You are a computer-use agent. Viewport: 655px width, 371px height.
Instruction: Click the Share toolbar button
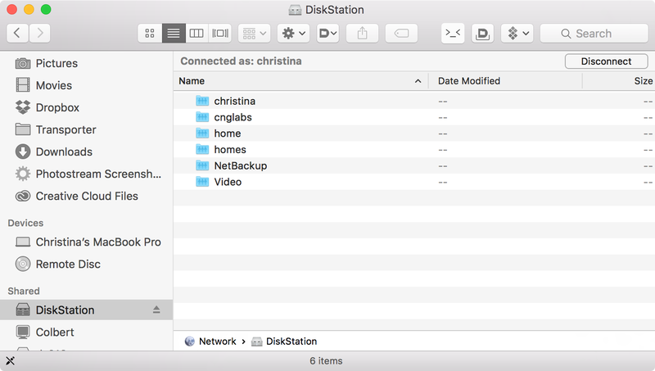pos(362,33)
